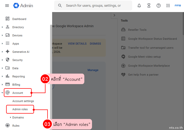The height and width of the screenshot is (130, 184).
Task: Click the search users and groups field
Action: pyautogui.click(x=93, y=6)
